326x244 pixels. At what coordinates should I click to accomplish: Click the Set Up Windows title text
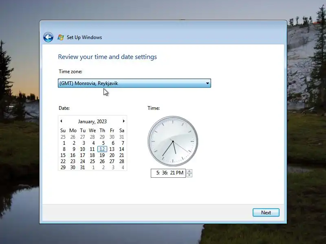point(84,37)
